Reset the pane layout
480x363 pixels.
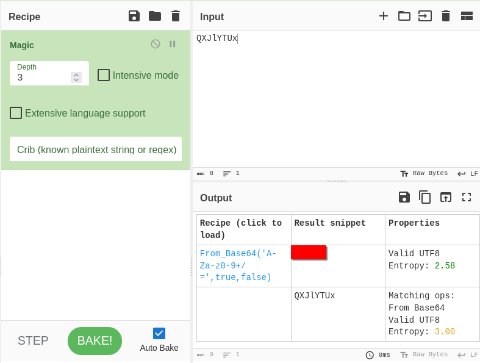click(467, 16)
